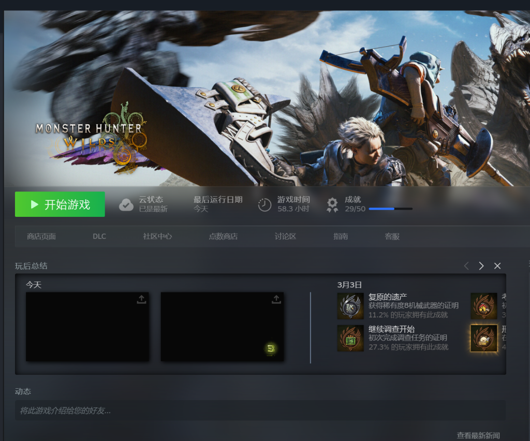Open the 社区中心 tab
530x441 pixels.
tap(157, 236)
